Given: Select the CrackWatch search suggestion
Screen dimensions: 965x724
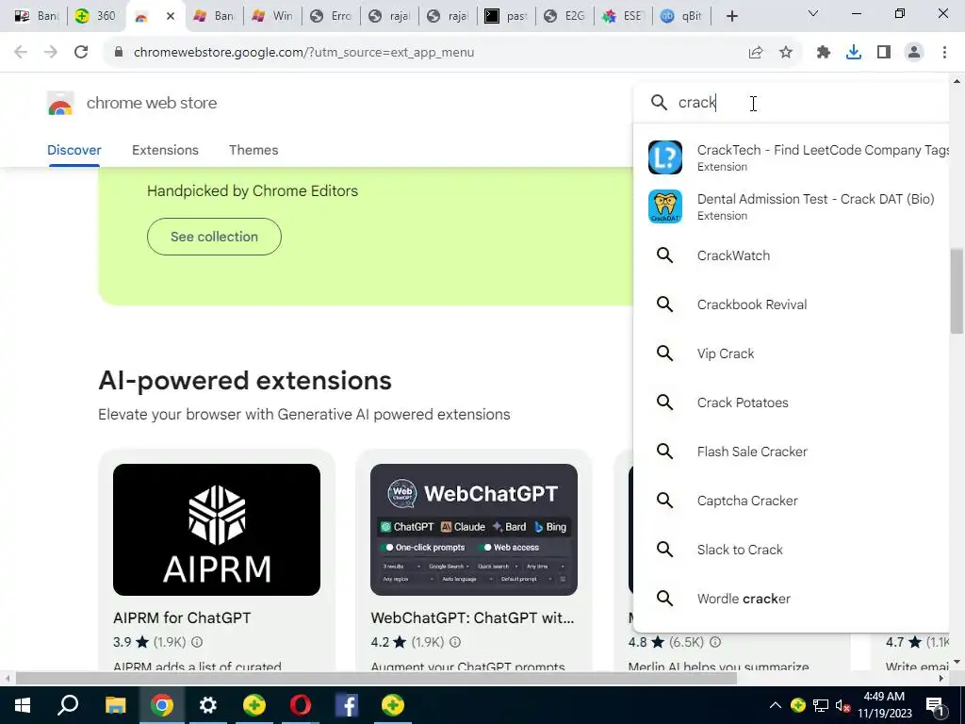Looking at the screenshot, I should point(733,255).
